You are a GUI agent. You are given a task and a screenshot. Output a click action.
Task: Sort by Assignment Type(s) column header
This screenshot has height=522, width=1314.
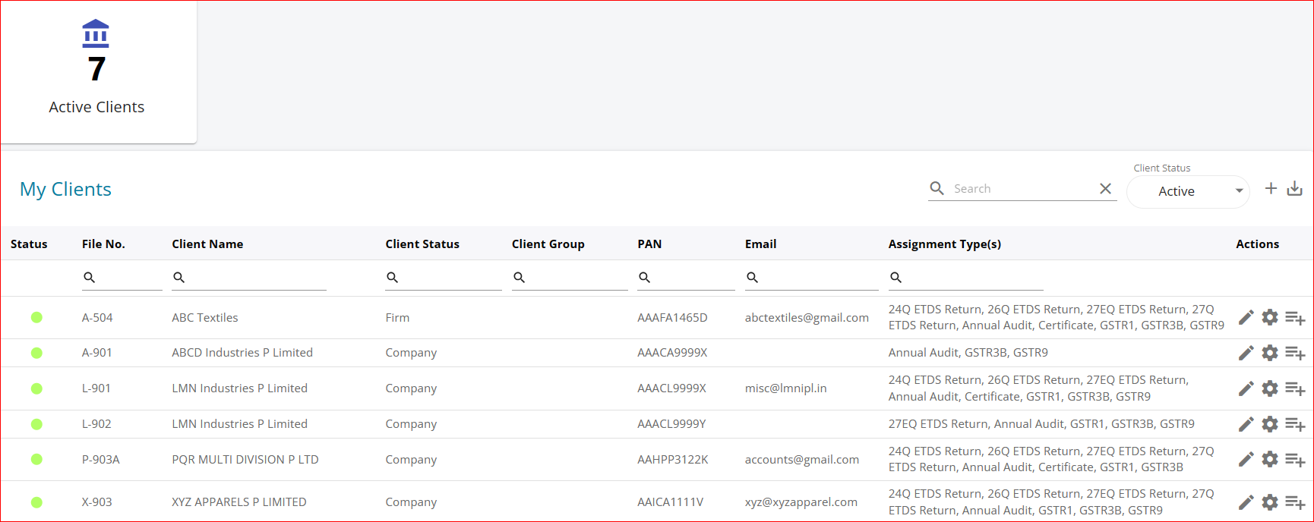tap(944, 244)
